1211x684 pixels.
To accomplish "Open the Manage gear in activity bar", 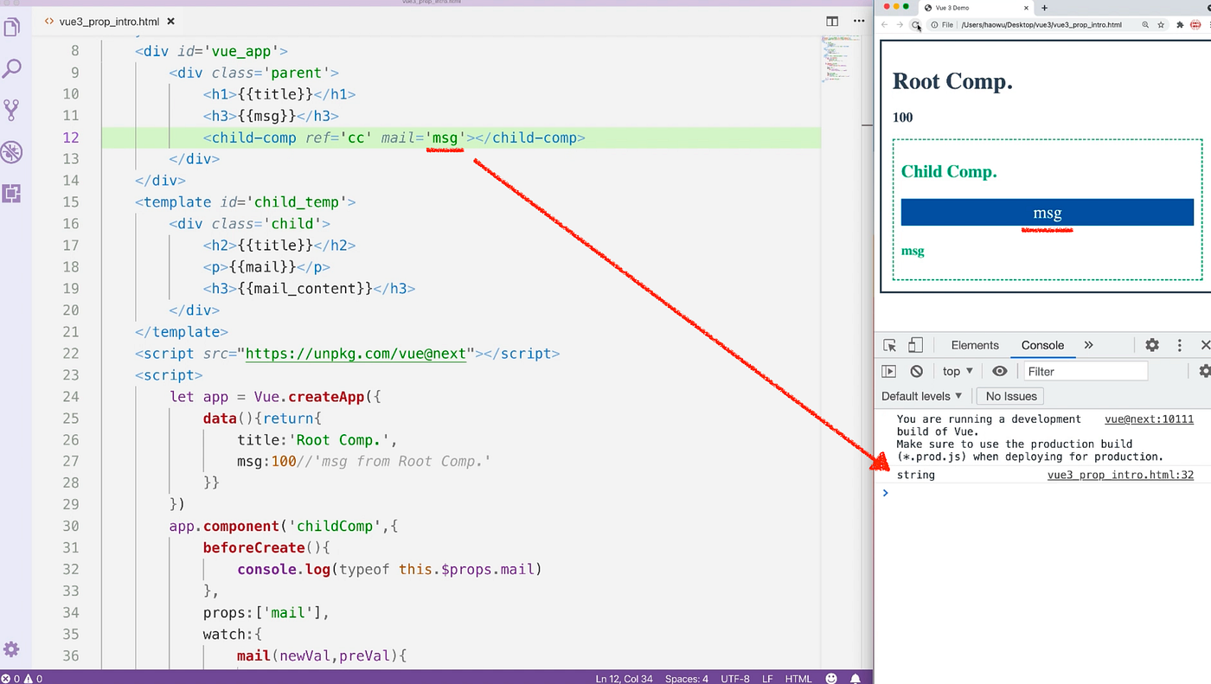I will point(11,649).
